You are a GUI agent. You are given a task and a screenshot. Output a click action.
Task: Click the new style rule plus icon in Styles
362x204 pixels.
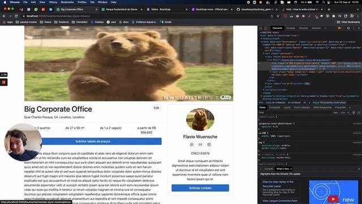348,113
